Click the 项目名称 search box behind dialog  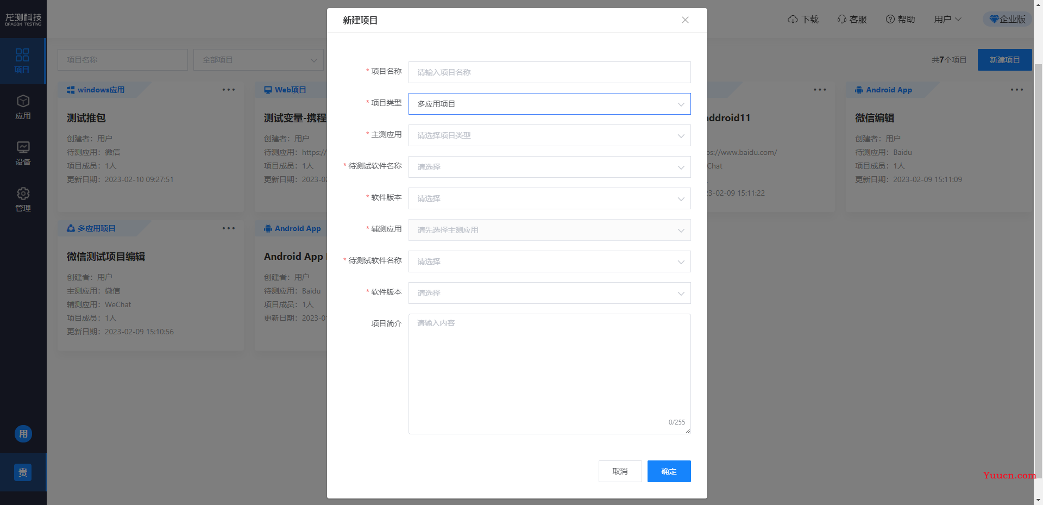point(122,60)
